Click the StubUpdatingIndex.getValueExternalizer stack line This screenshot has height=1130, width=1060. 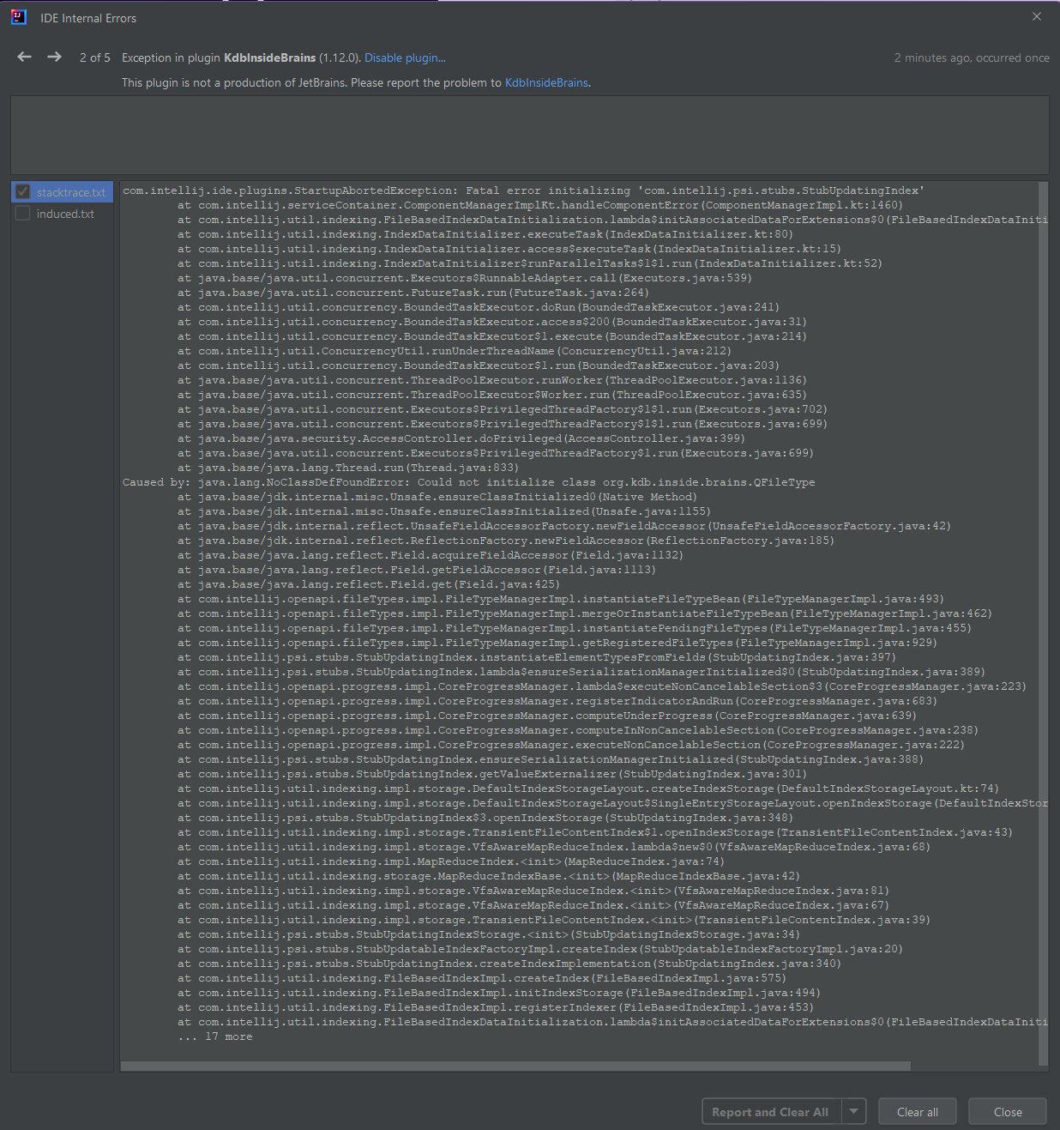click(492, 774)
